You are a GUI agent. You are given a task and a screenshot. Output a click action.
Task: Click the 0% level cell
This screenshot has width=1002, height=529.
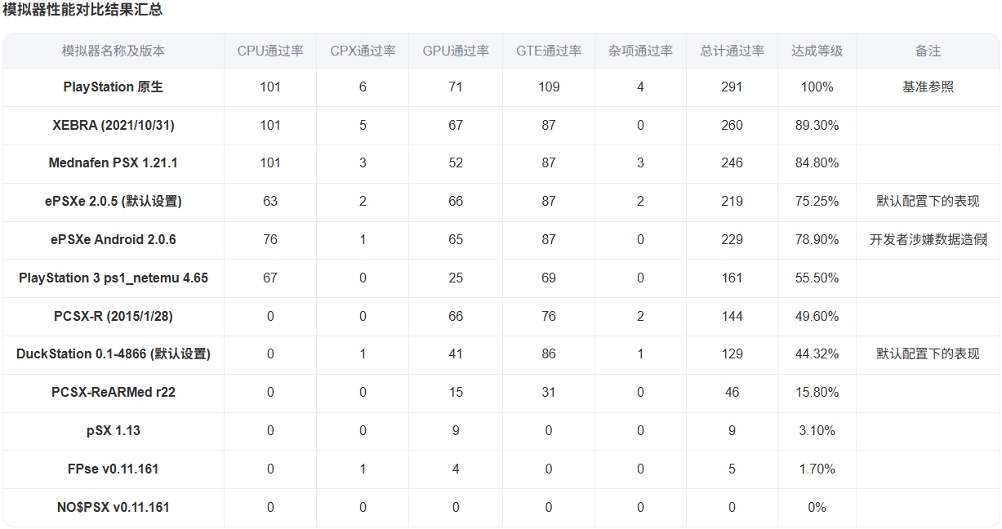point(817,507)
